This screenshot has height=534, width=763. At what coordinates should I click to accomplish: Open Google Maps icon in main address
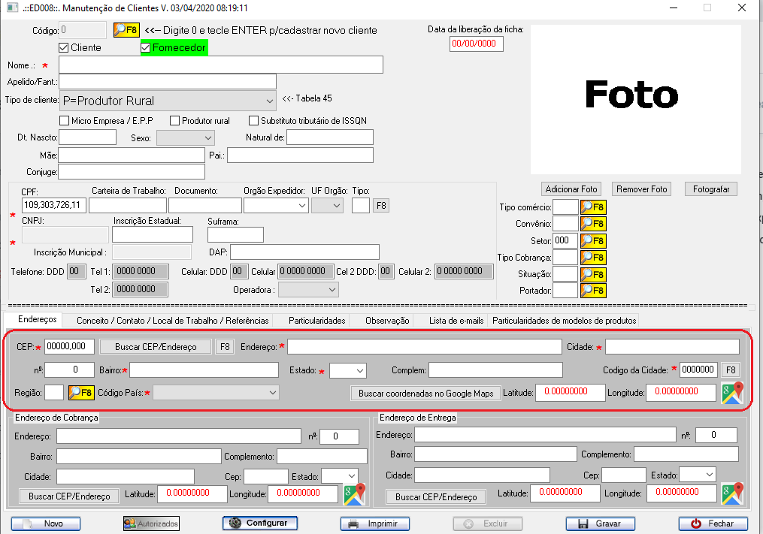[731, 393]
